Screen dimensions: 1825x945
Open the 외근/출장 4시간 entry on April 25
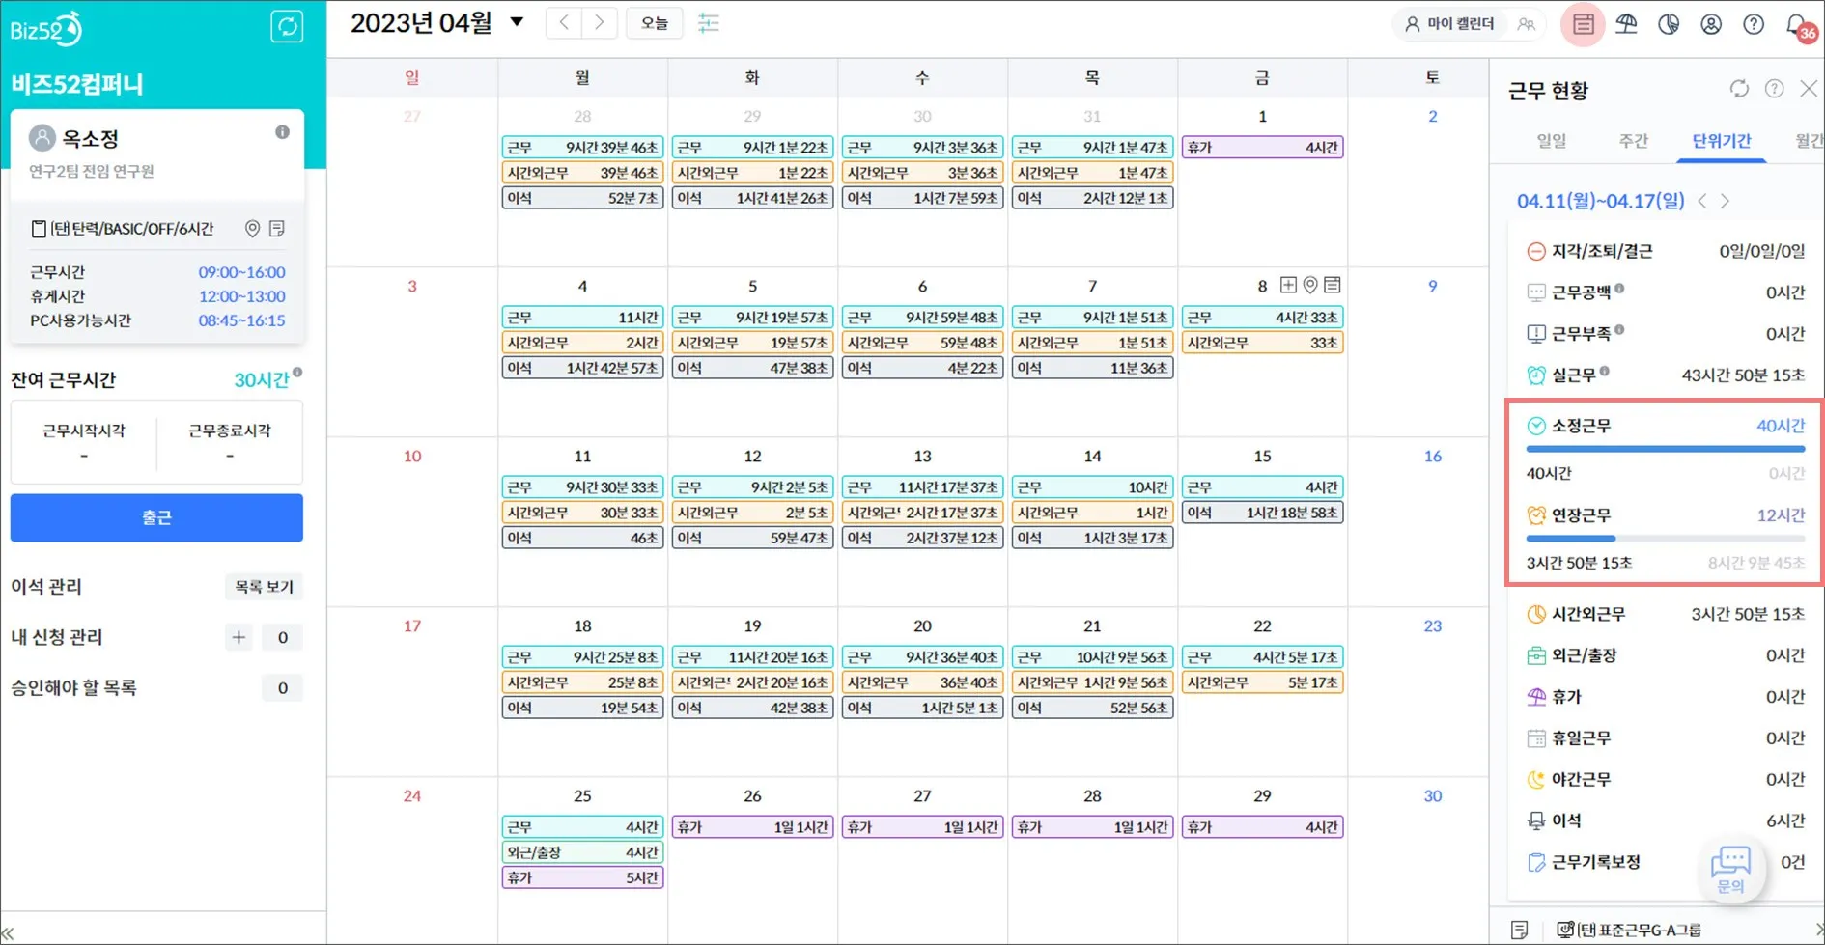[582, 853]
